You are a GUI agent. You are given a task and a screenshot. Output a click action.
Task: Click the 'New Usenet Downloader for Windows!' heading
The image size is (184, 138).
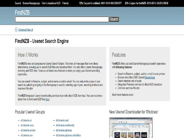coord(134,112)
